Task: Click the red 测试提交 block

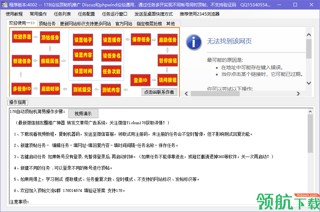Action: (x=82, y=90)
